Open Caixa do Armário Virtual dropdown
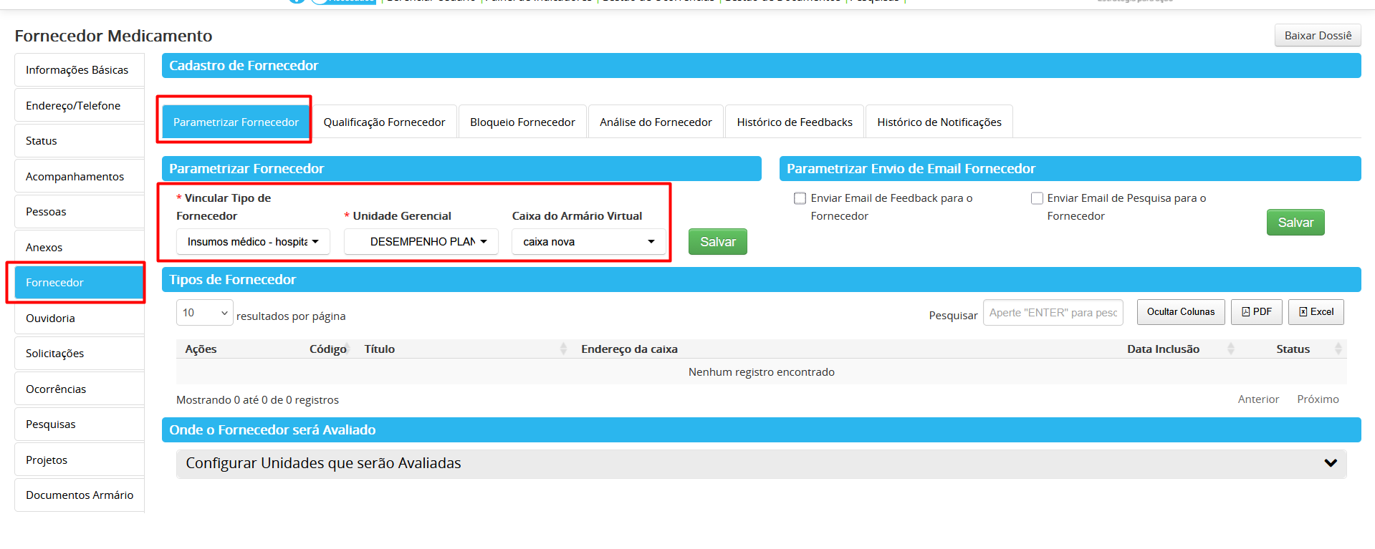 click(588, 242)
